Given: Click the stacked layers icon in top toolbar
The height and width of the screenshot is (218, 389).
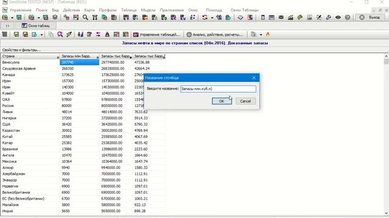Looking at the screenshot, I should pos(55,18).
